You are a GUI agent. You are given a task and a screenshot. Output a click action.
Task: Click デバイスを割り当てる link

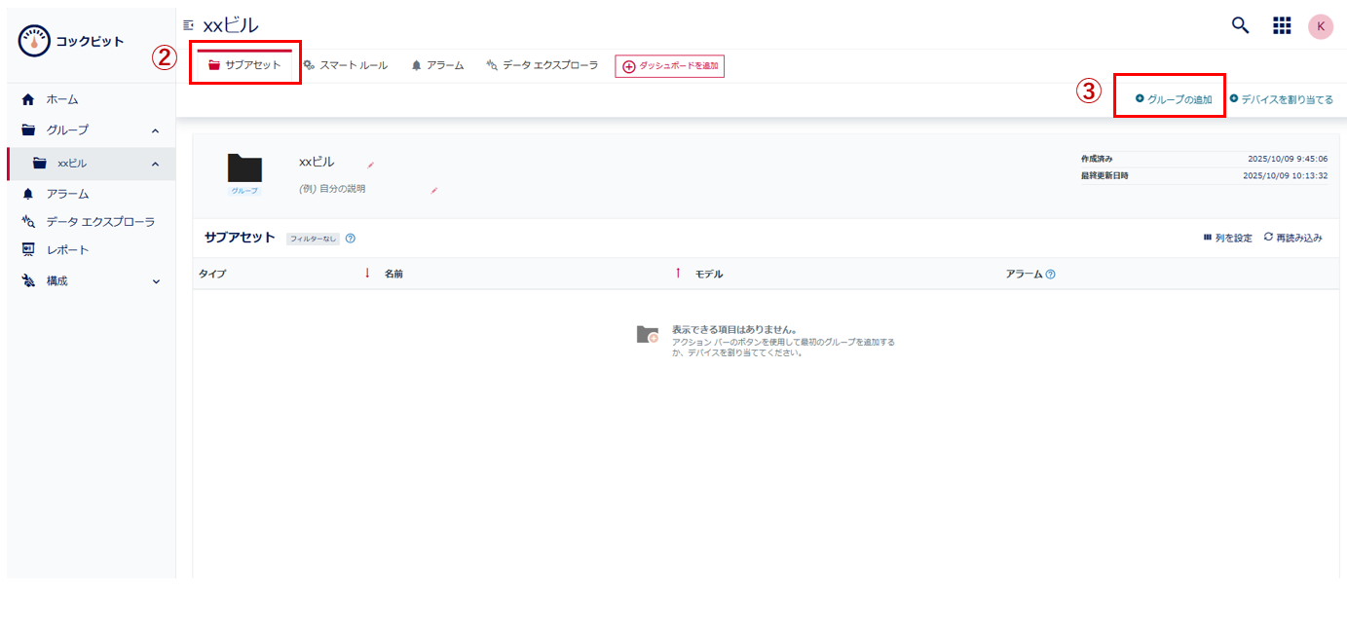[x=1286, y=98]
